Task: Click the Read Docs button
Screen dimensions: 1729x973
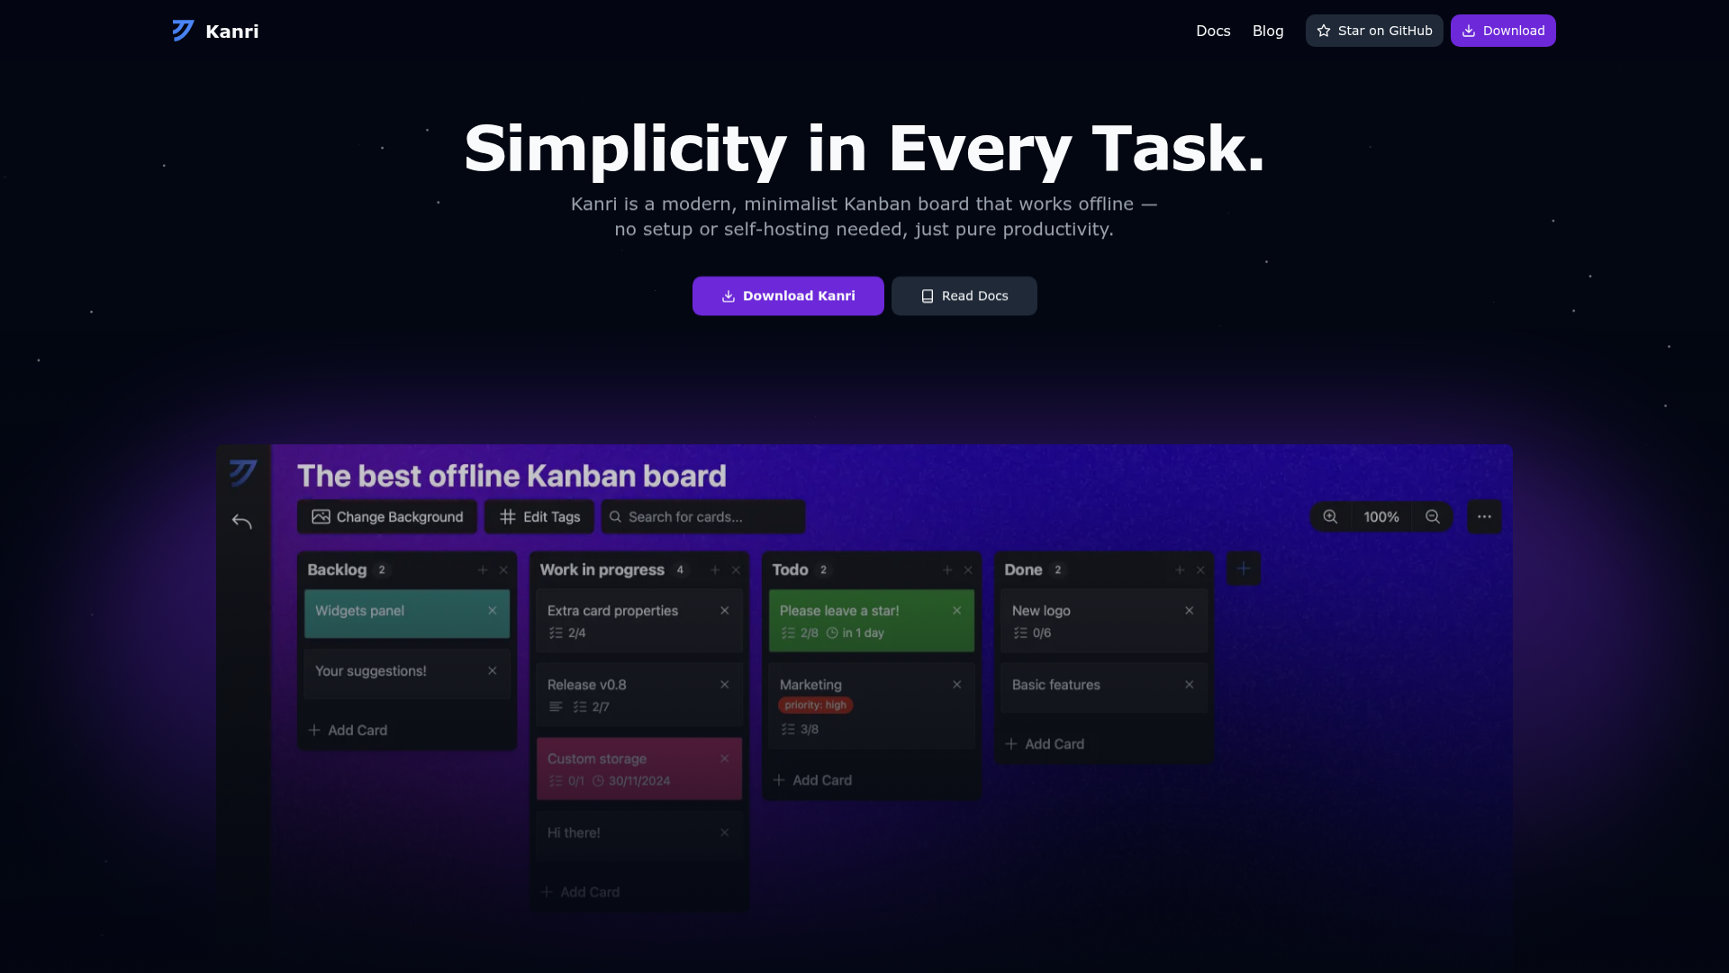Action: [964, 296]
